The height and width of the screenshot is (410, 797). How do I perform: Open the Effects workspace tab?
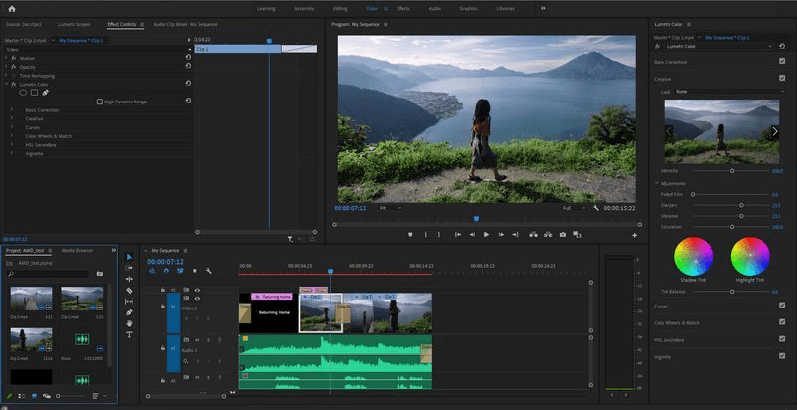[x=402, y=8]
